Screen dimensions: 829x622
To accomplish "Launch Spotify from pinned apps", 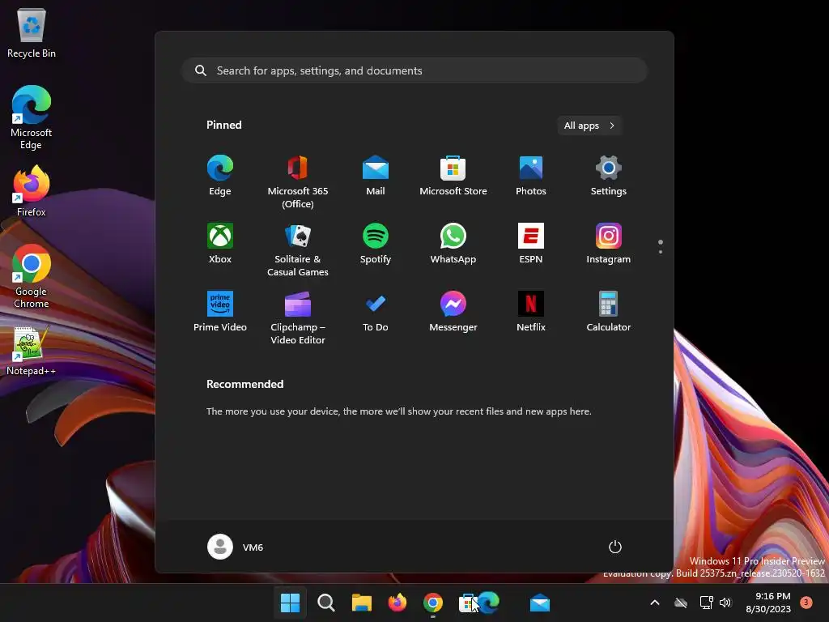I will point(376,244).
